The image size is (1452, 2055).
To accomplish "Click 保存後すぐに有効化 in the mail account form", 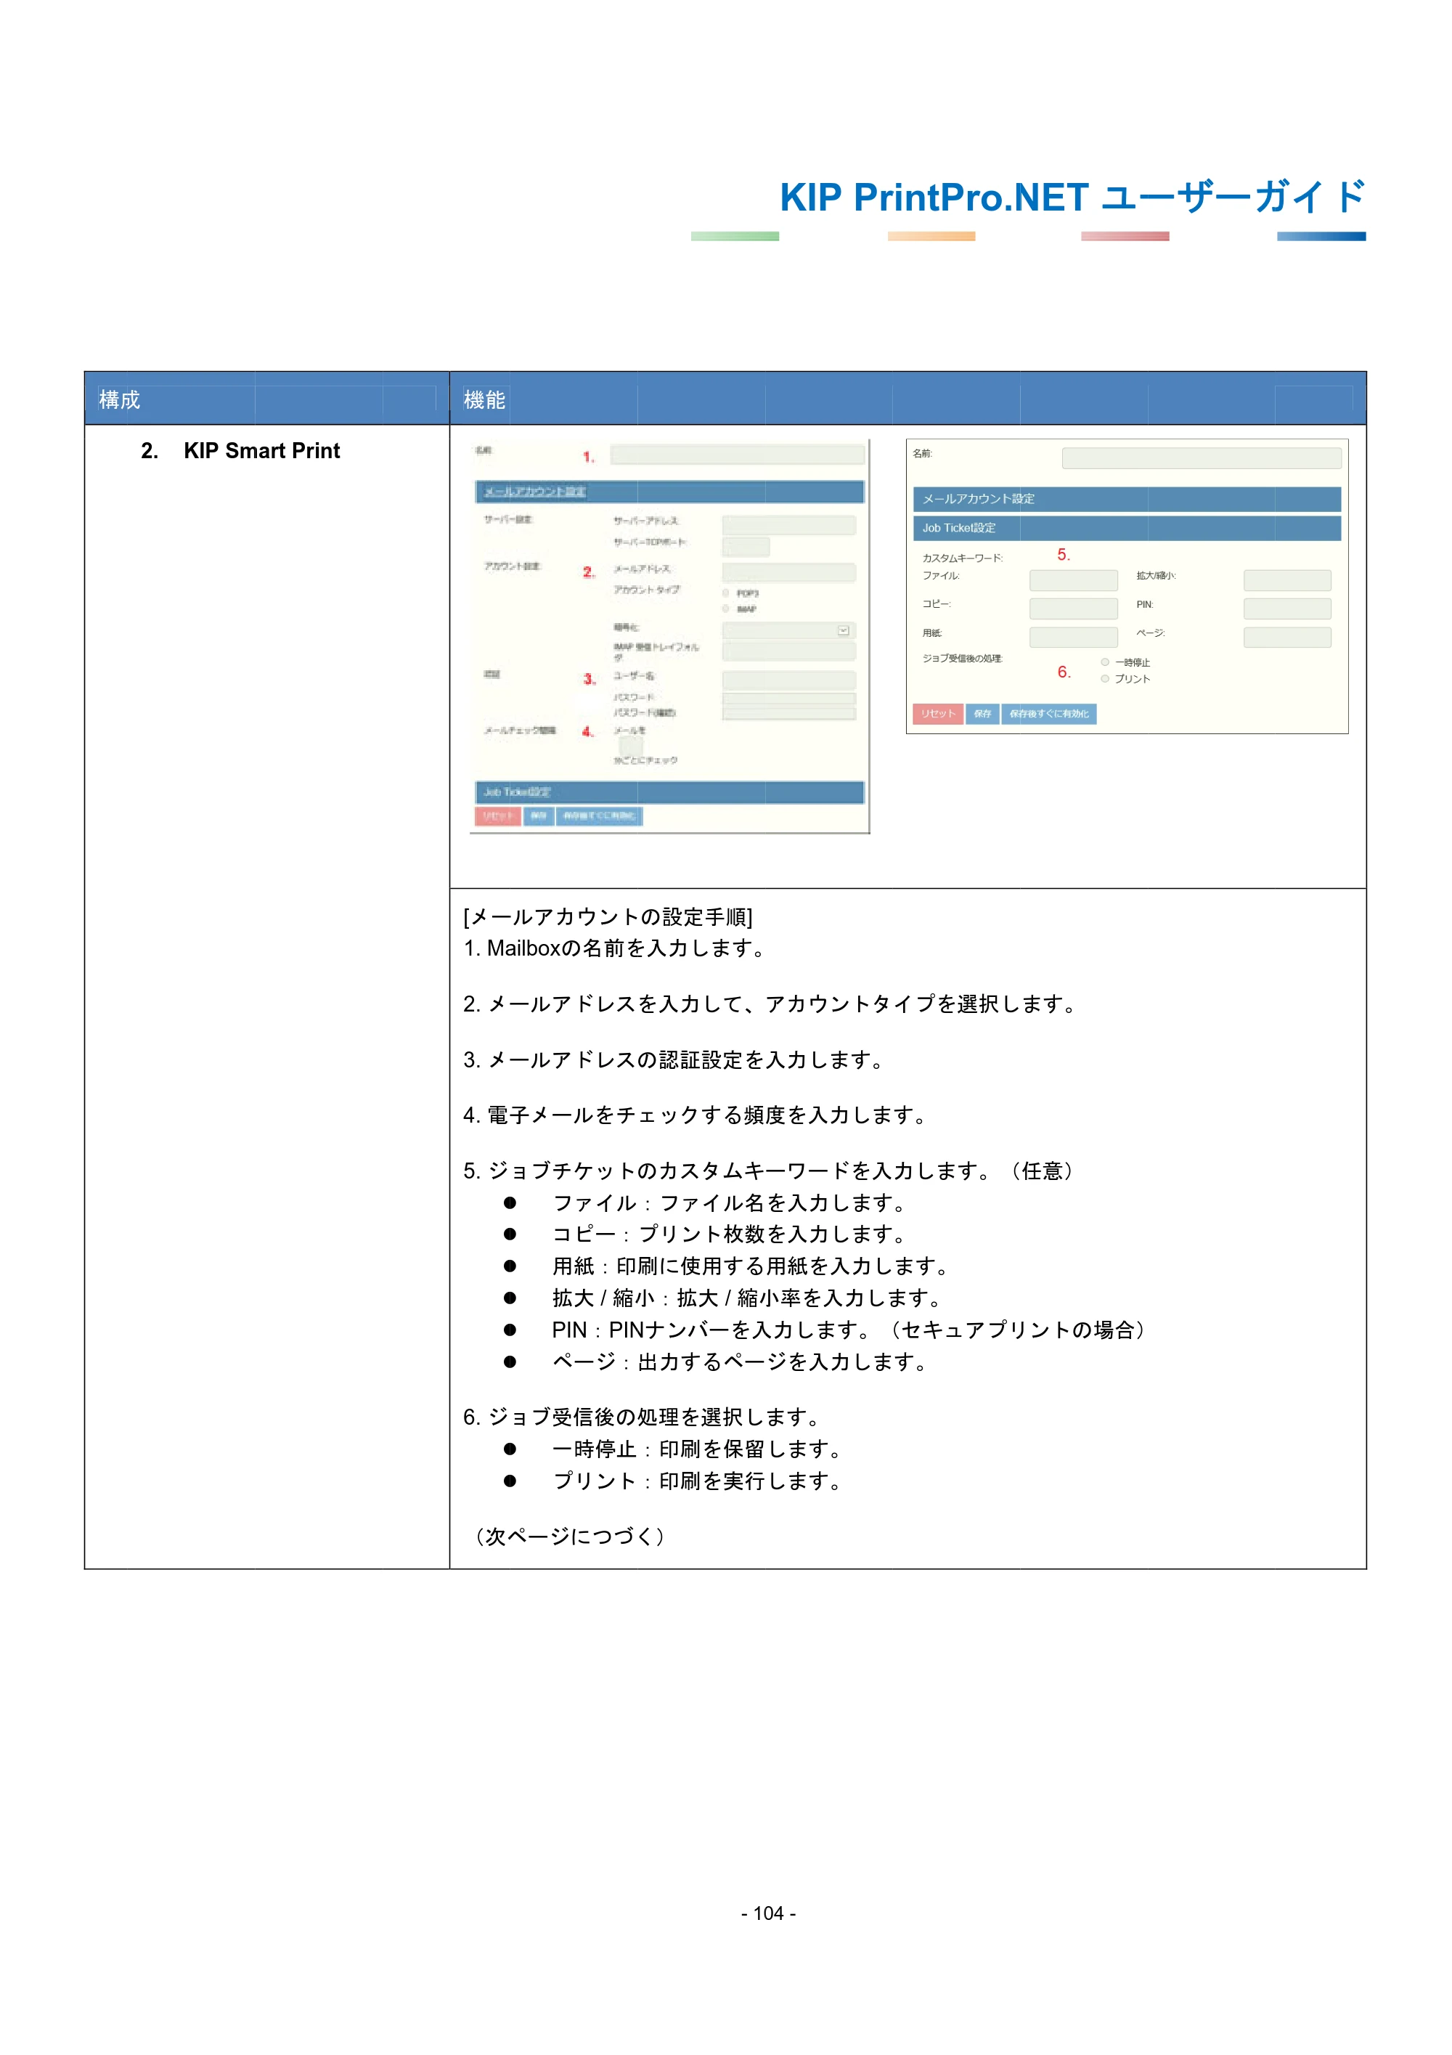I will [600, 815].
